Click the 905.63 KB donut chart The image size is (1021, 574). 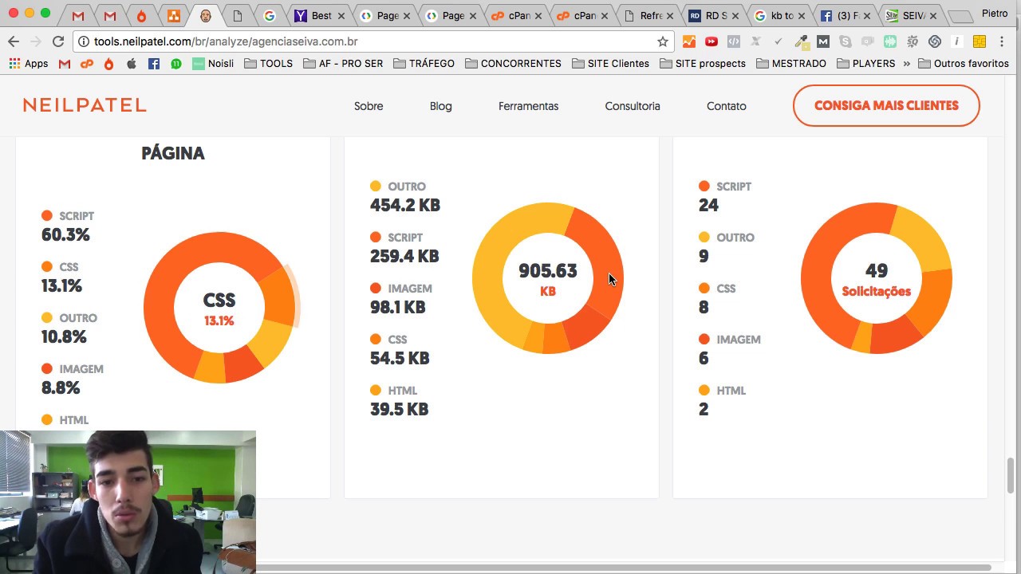point(548,278)
